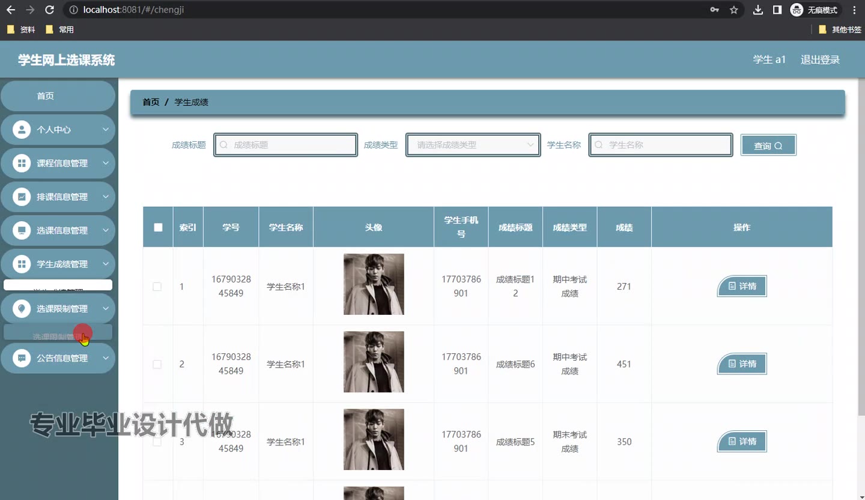Click the 学生成绩管理 grid icon
Screen dimensions: 865x500
pyautogui.click(x=22, y=264)
